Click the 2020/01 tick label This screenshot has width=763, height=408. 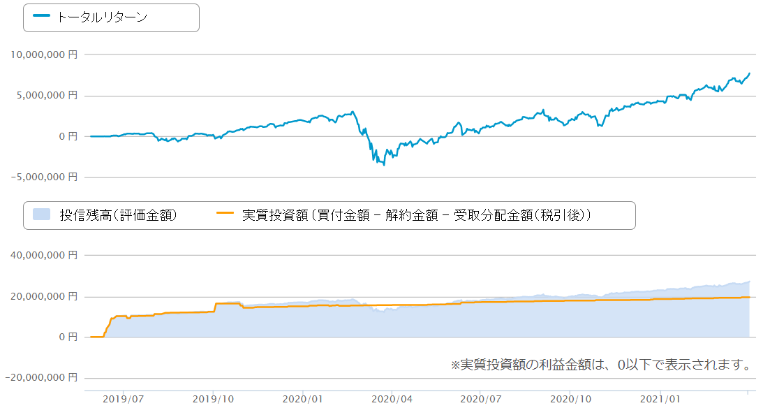tap(303, 400)
